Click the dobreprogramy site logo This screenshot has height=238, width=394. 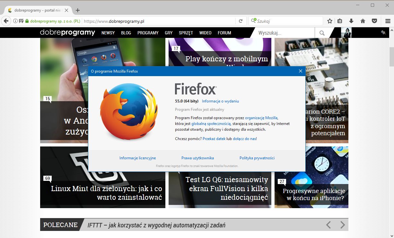[x=67, y=33]
